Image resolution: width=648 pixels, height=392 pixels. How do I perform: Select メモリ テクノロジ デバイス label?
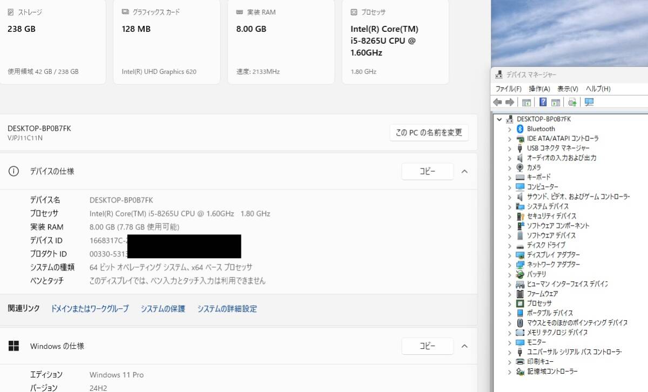point(557,333)
